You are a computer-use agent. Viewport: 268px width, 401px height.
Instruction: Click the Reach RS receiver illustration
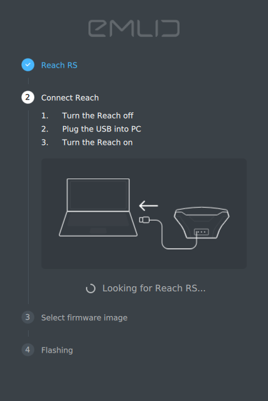[202, 222]
